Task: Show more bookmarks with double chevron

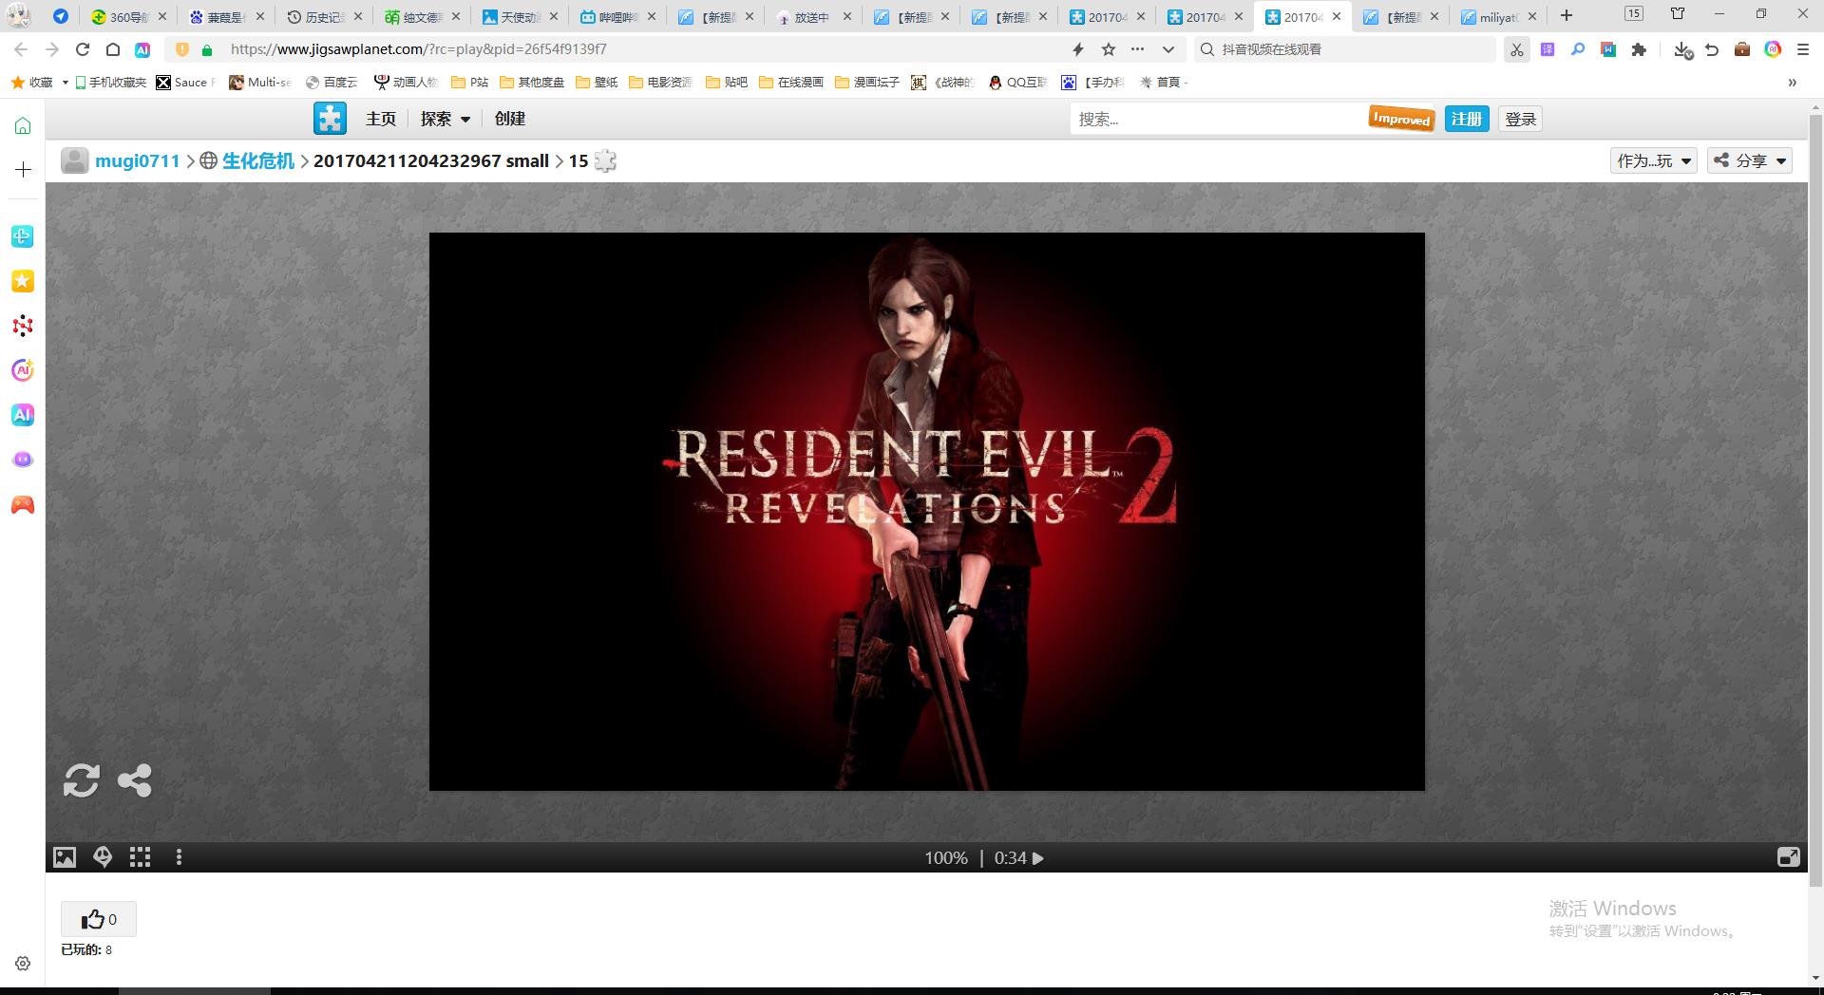Action: coord(1792,83)
